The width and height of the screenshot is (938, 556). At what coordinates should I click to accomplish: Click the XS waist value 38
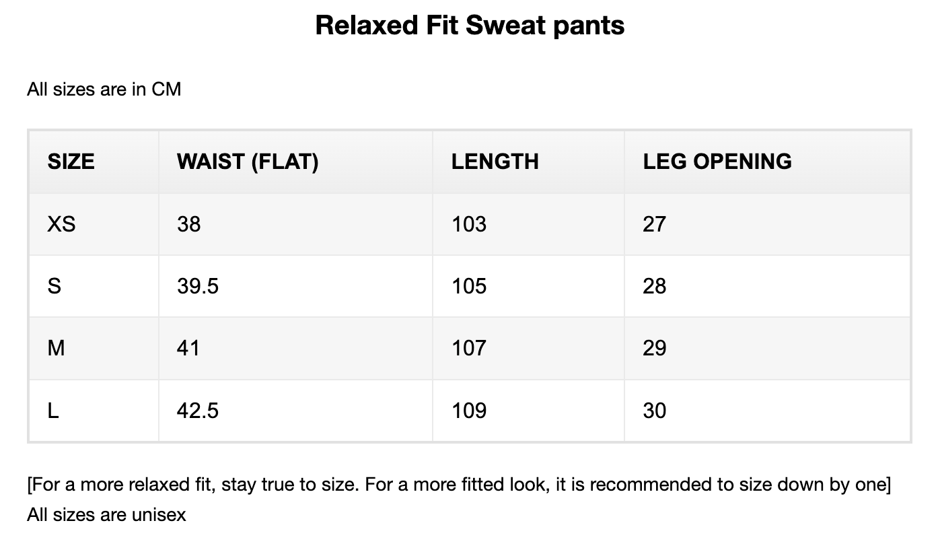[x=188, y=224]
